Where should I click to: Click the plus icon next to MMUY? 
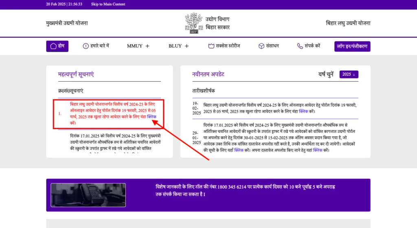pos(147,46)
